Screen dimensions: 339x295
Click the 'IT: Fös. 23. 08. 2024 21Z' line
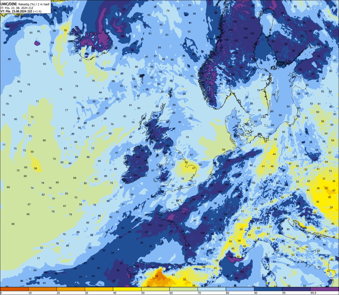coord(17,8)
